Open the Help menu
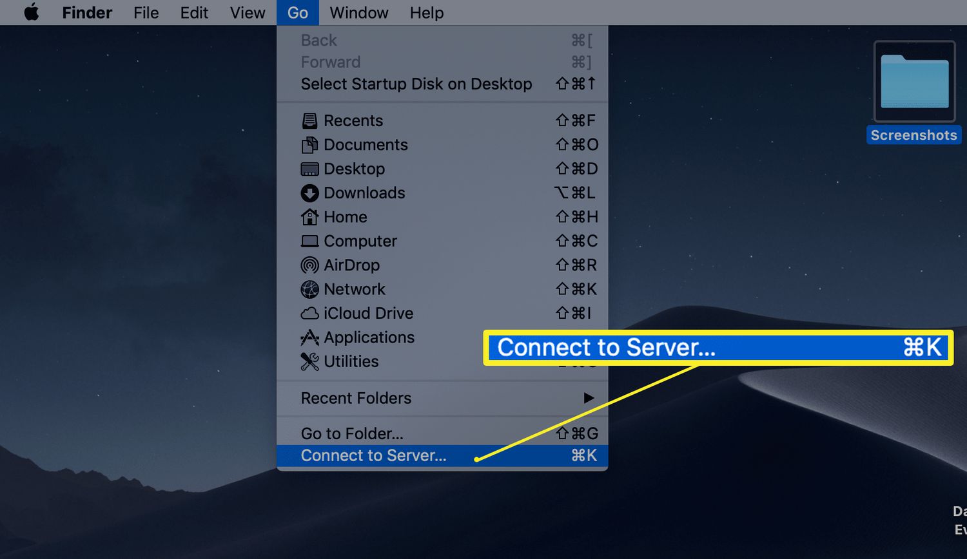967x559 pixels. [427, 13]
